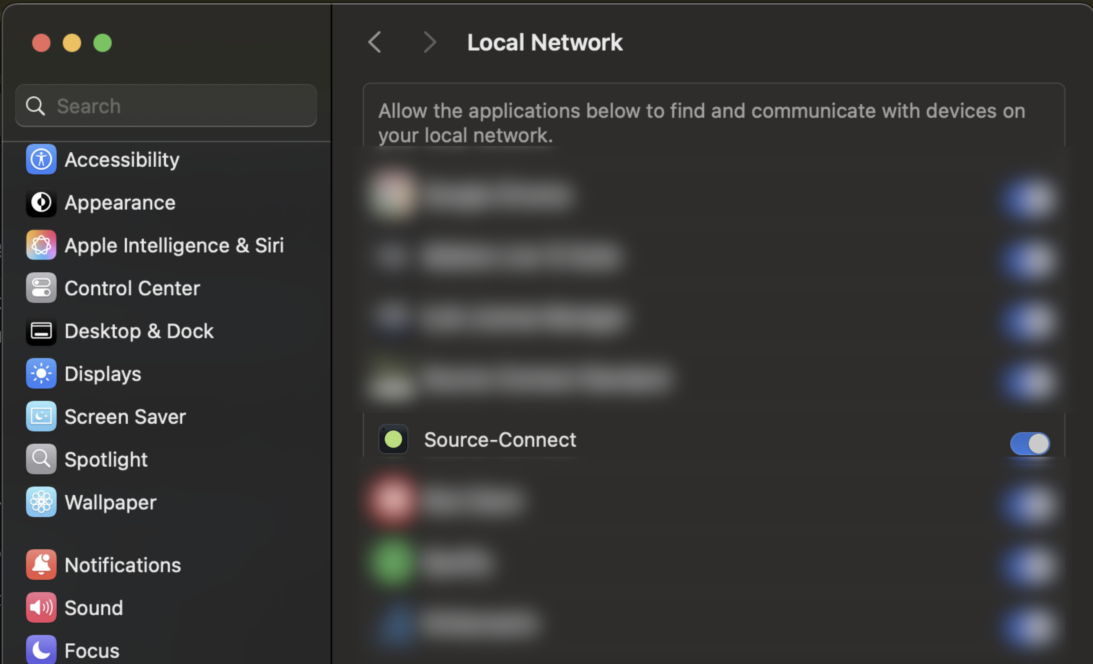Disable Source-Connect local network access toggle
The image size is (1093, 664).
click(1029, 443)
